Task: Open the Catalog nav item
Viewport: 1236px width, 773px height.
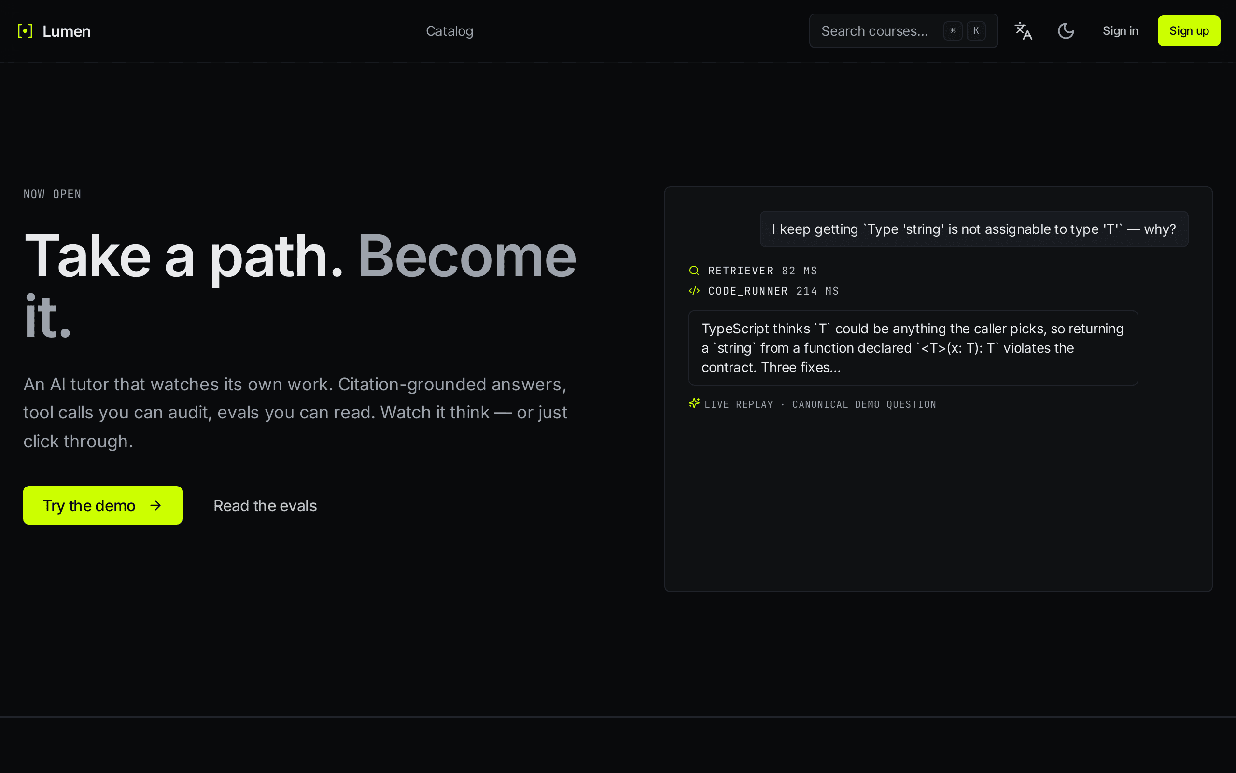Action: coord(449,31)
